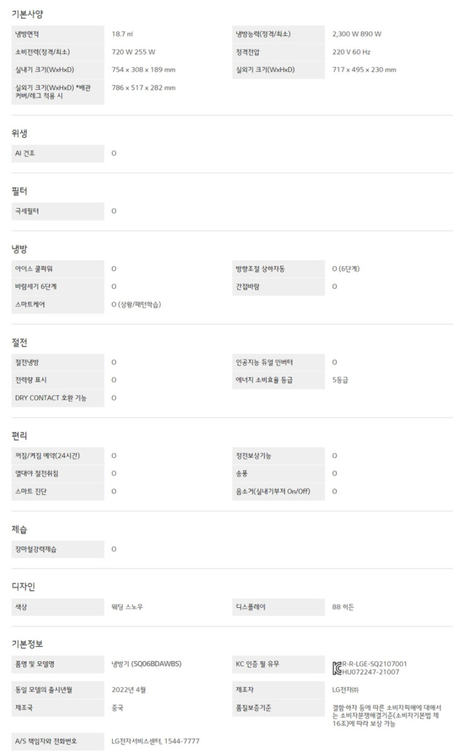464x751 pixels.
Task: Click the 꺼짐/켜짐 예약(24시간) label
Action: click(48, 456)
